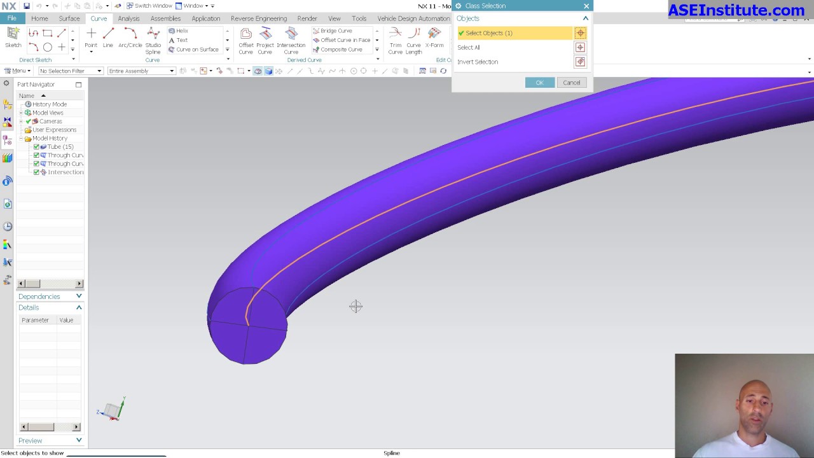Click the view triad in graphics window
814x458 pixels.
click(112, 409)
